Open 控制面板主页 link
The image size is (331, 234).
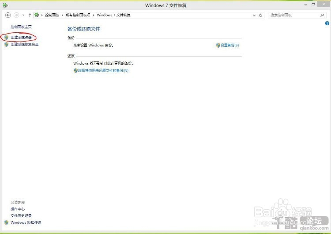pos(21,27)
